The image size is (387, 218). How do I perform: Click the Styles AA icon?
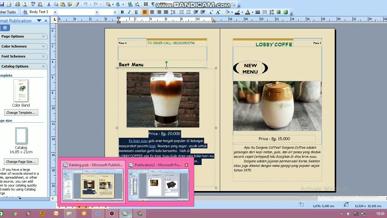(25, 12)
